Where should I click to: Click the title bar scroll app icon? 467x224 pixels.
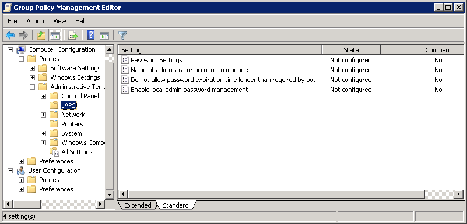click(8, 8)
